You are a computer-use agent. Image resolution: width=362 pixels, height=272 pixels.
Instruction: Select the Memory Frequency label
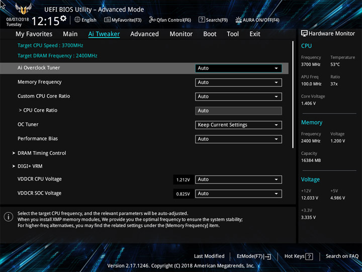(40, 82)
